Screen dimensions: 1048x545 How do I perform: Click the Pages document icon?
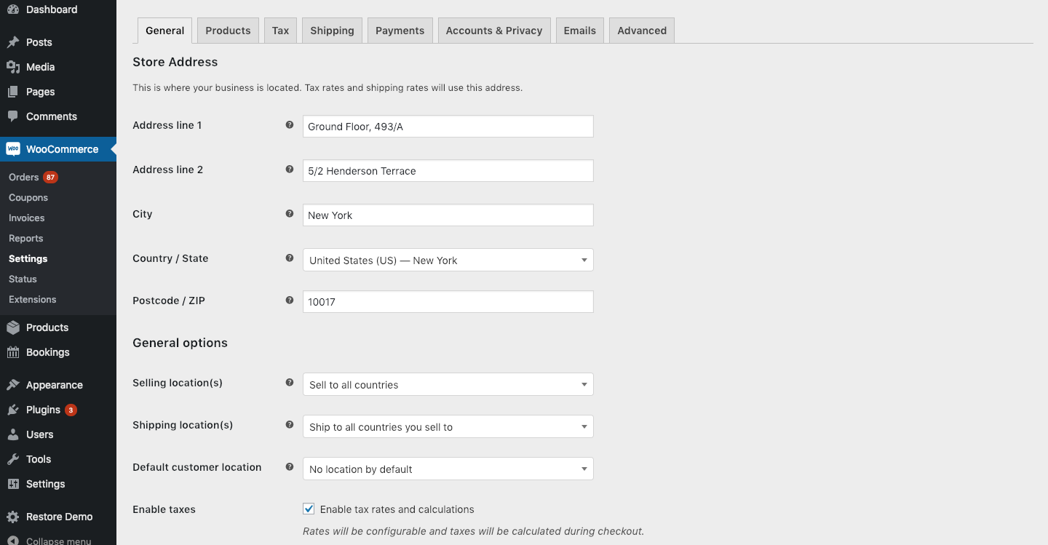[x=13, y=92]
